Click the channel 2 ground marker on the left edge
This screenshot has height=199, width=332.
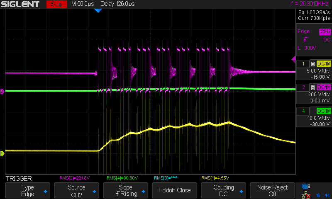point(2,91)
